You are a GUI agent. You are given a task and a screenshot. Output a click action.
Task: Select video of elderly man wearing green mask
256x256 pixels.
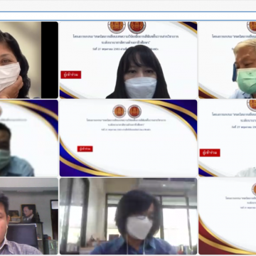(228, 60)
